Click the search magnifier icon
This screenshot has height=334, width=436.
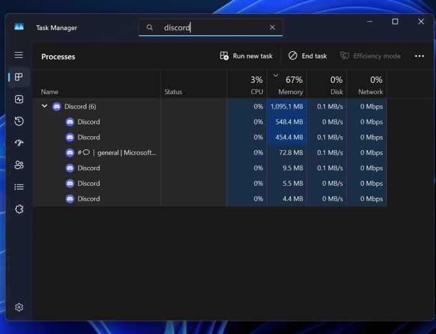coord(150,28)
